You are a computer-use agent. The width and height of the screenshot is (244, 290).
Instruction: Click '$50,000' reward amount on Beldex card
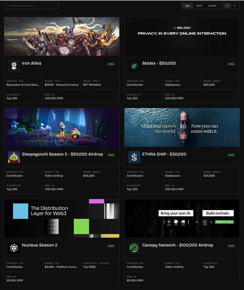209,85
